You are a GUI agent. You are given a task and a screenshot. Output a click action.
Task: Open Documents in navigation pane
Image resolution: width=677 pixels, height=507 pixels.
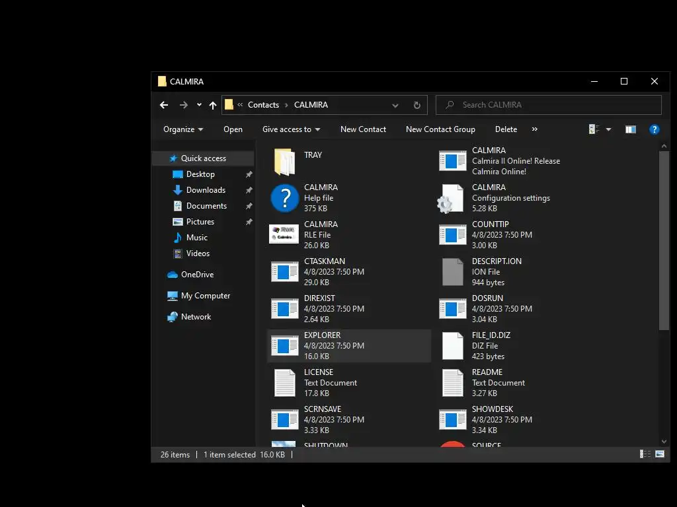pos(206,206)
